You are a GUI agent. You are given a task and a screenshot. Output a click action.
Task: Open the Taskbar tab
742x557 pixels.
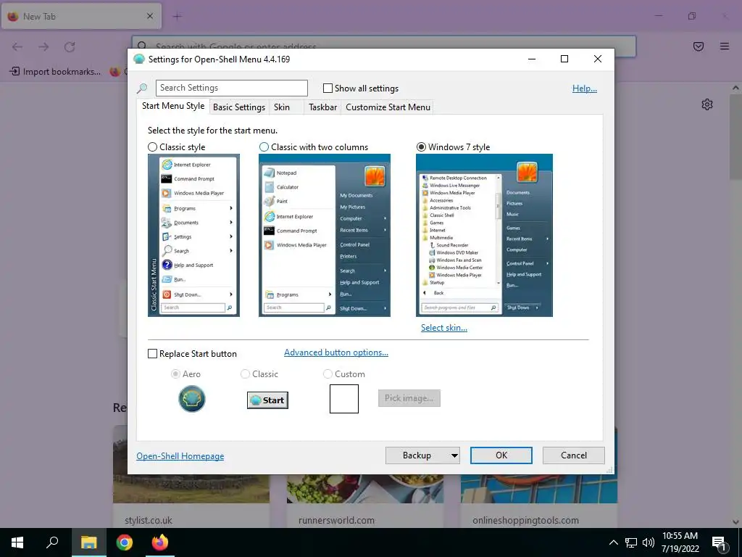(322, 107)
